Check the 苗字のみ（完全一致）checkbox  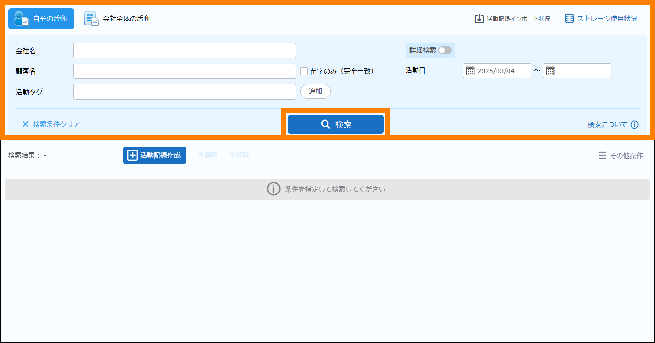click(304, 71)
